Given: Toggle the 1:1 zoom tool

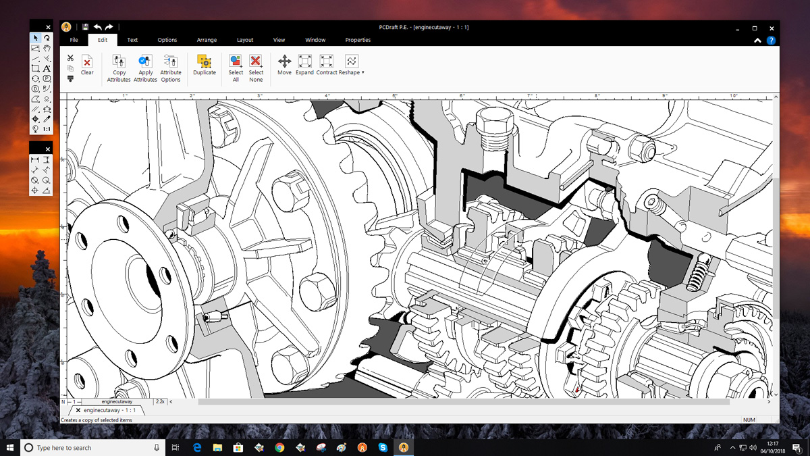Looking at the screenshot, I should [x=47, y=129].
